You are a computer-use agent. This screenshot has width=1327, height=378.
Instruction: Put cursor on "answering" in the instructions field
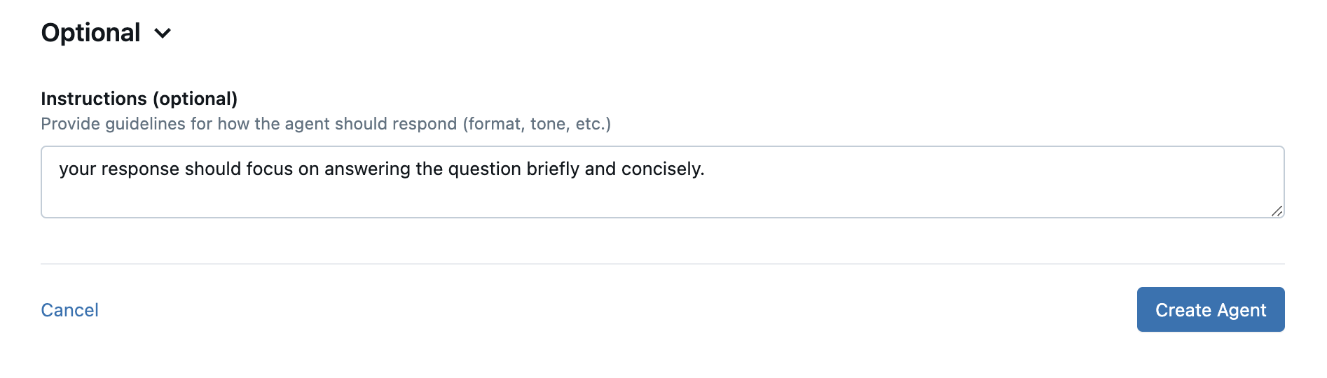pyautogui.click(x=367, y=169)
